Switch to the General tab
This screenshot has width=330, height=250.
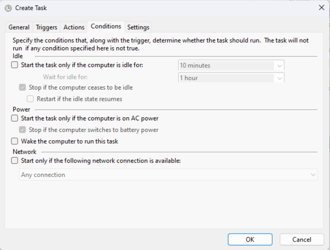point(19,27)
